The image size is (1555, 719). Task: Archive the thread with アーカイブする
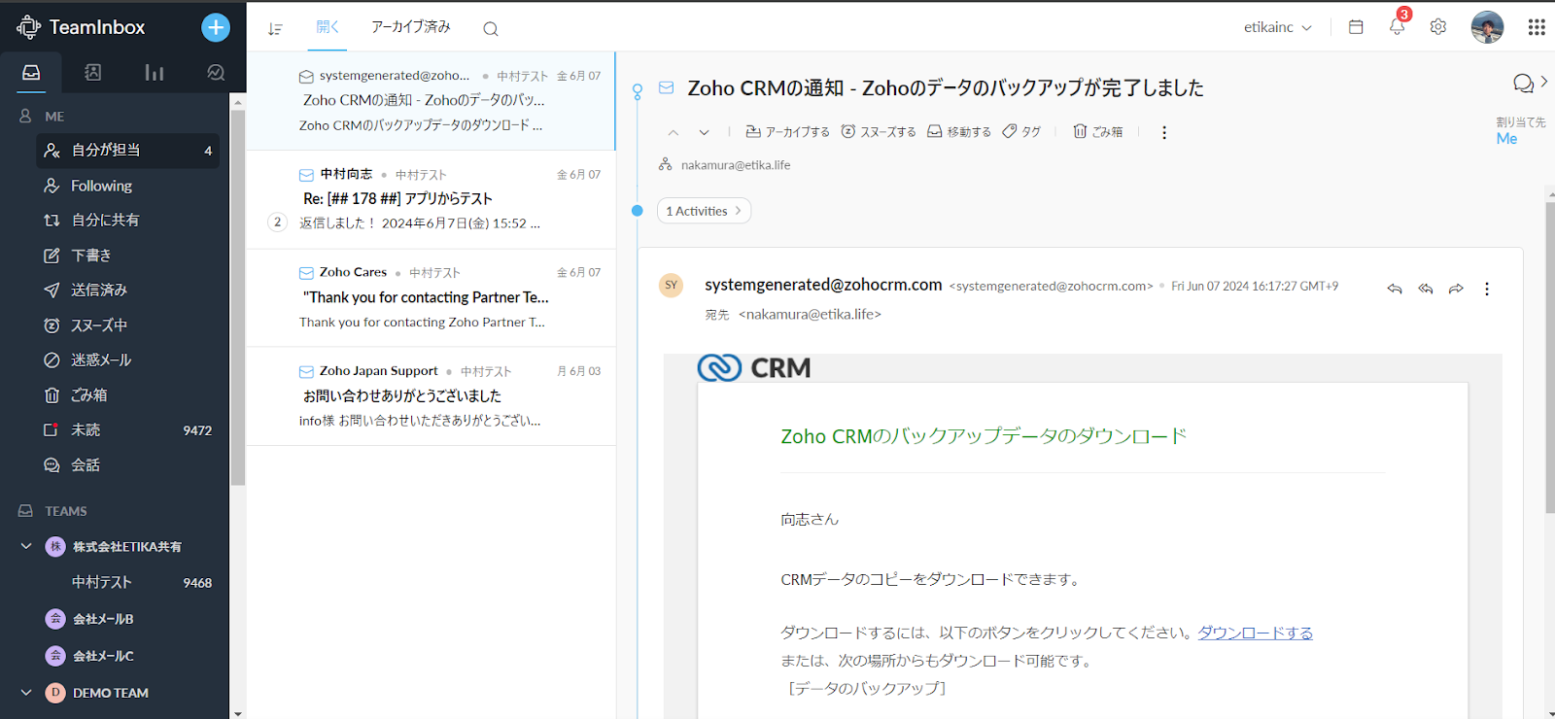tap(787, 132)
